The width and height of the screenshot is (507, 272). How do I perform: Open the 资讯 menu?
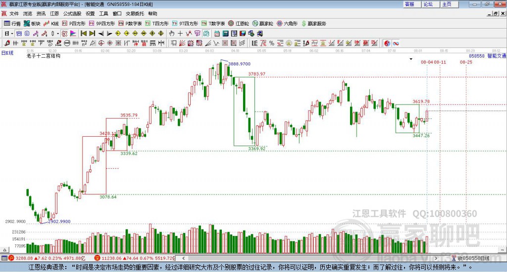41,13
